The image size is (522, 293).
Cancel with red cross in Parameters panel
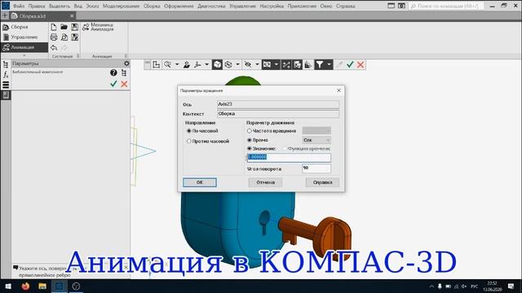(124, 84)
